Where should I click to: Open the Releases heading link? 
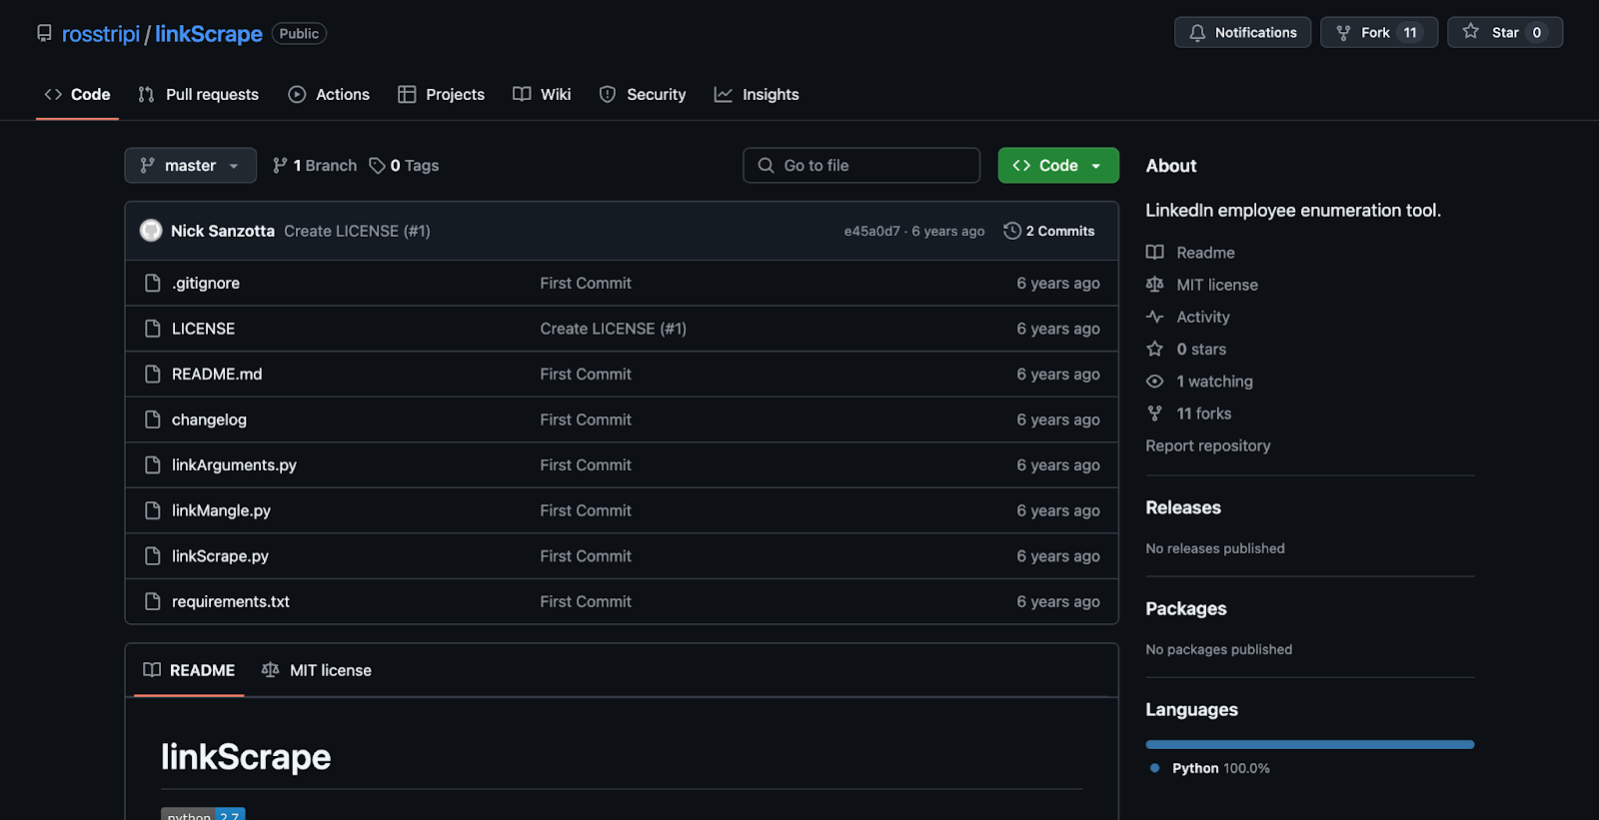1183,507
